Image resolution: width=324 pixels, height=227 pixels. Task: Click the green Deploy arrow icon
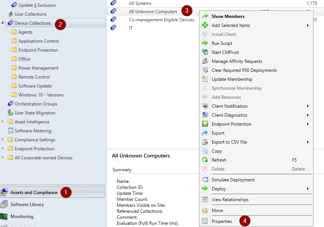point(205,188)
